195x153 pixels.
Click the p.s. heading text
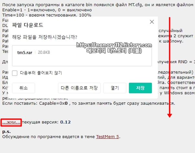6,132
